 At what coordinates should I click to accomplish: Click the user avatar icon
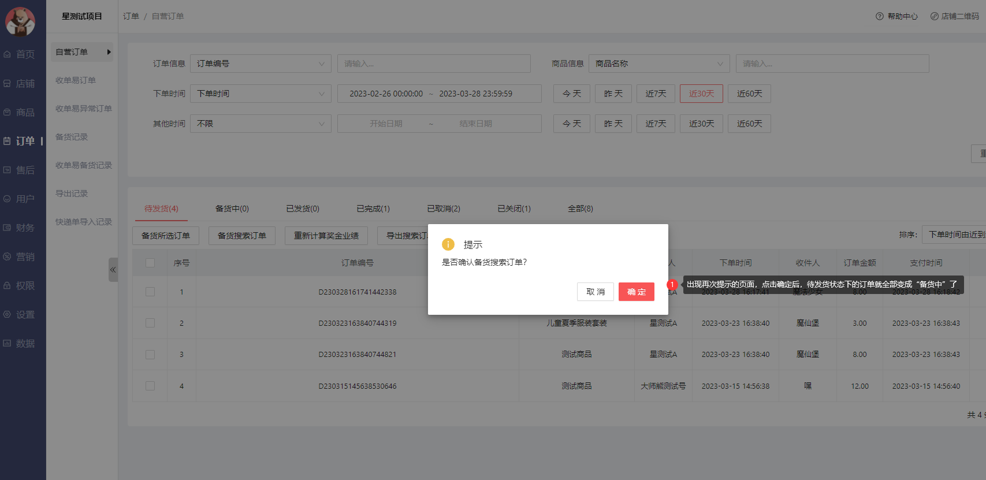click(x=20, y=21)
